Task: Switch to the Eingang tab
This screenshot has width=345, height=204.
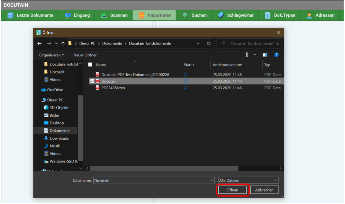Action: pyautogui.click(x=77, y=15)
